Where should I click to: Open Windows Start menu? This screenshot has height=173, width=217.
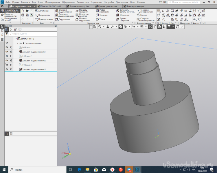tap(4, 170)
